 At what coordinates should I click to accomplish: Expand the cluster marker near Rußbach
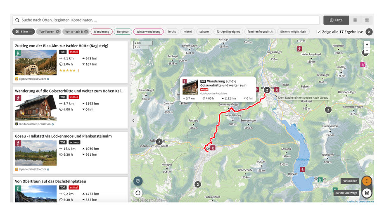point(159,142)
